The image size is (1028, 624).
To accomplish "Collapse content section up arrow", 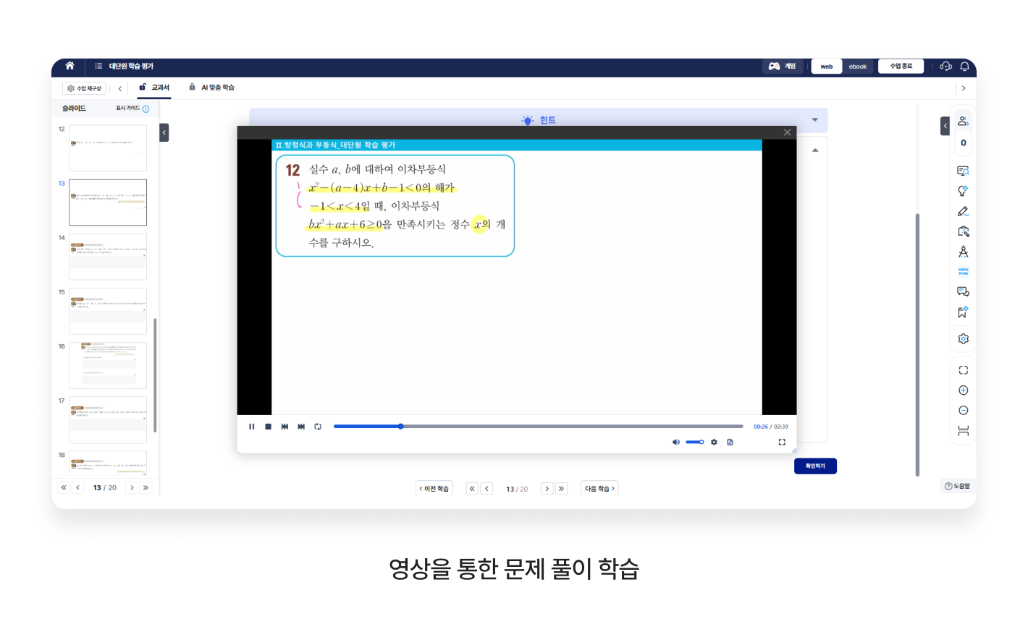I will [815, 150].
